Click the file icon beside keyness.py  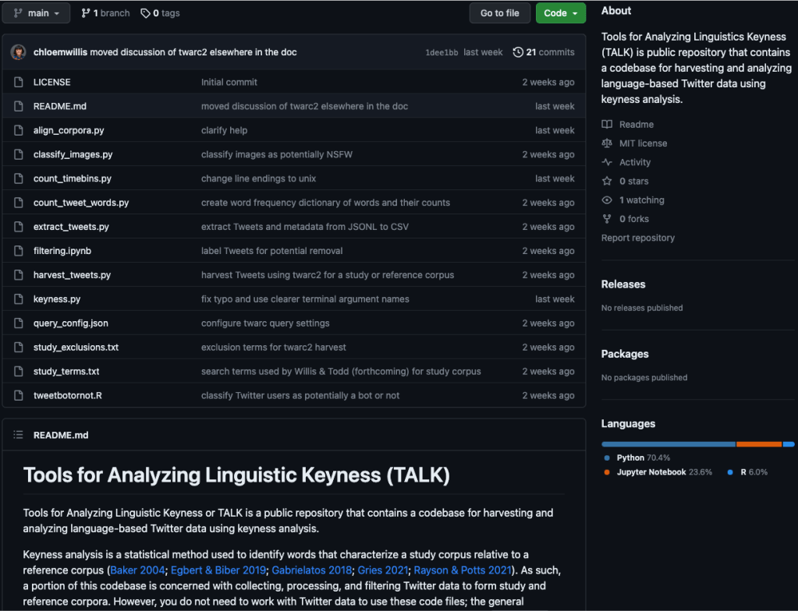pyautogui.click(x=18, y=299)
